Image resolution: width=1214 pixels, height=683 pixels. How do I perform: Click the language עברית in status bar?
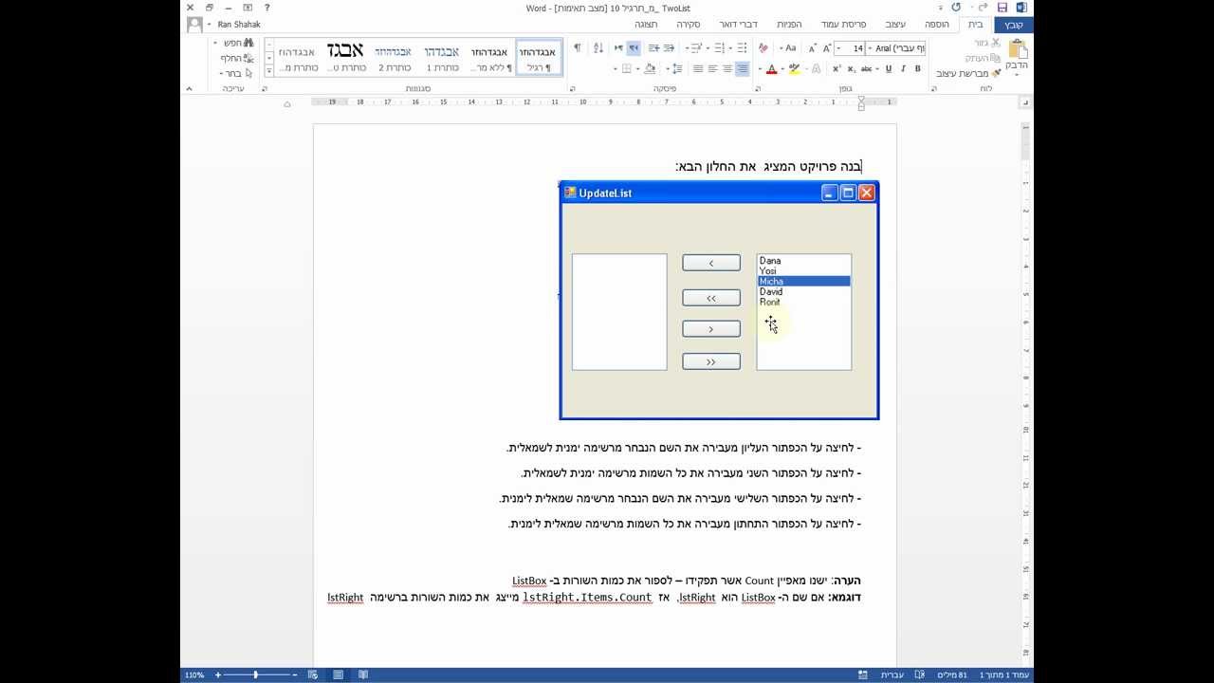[892, 675]
